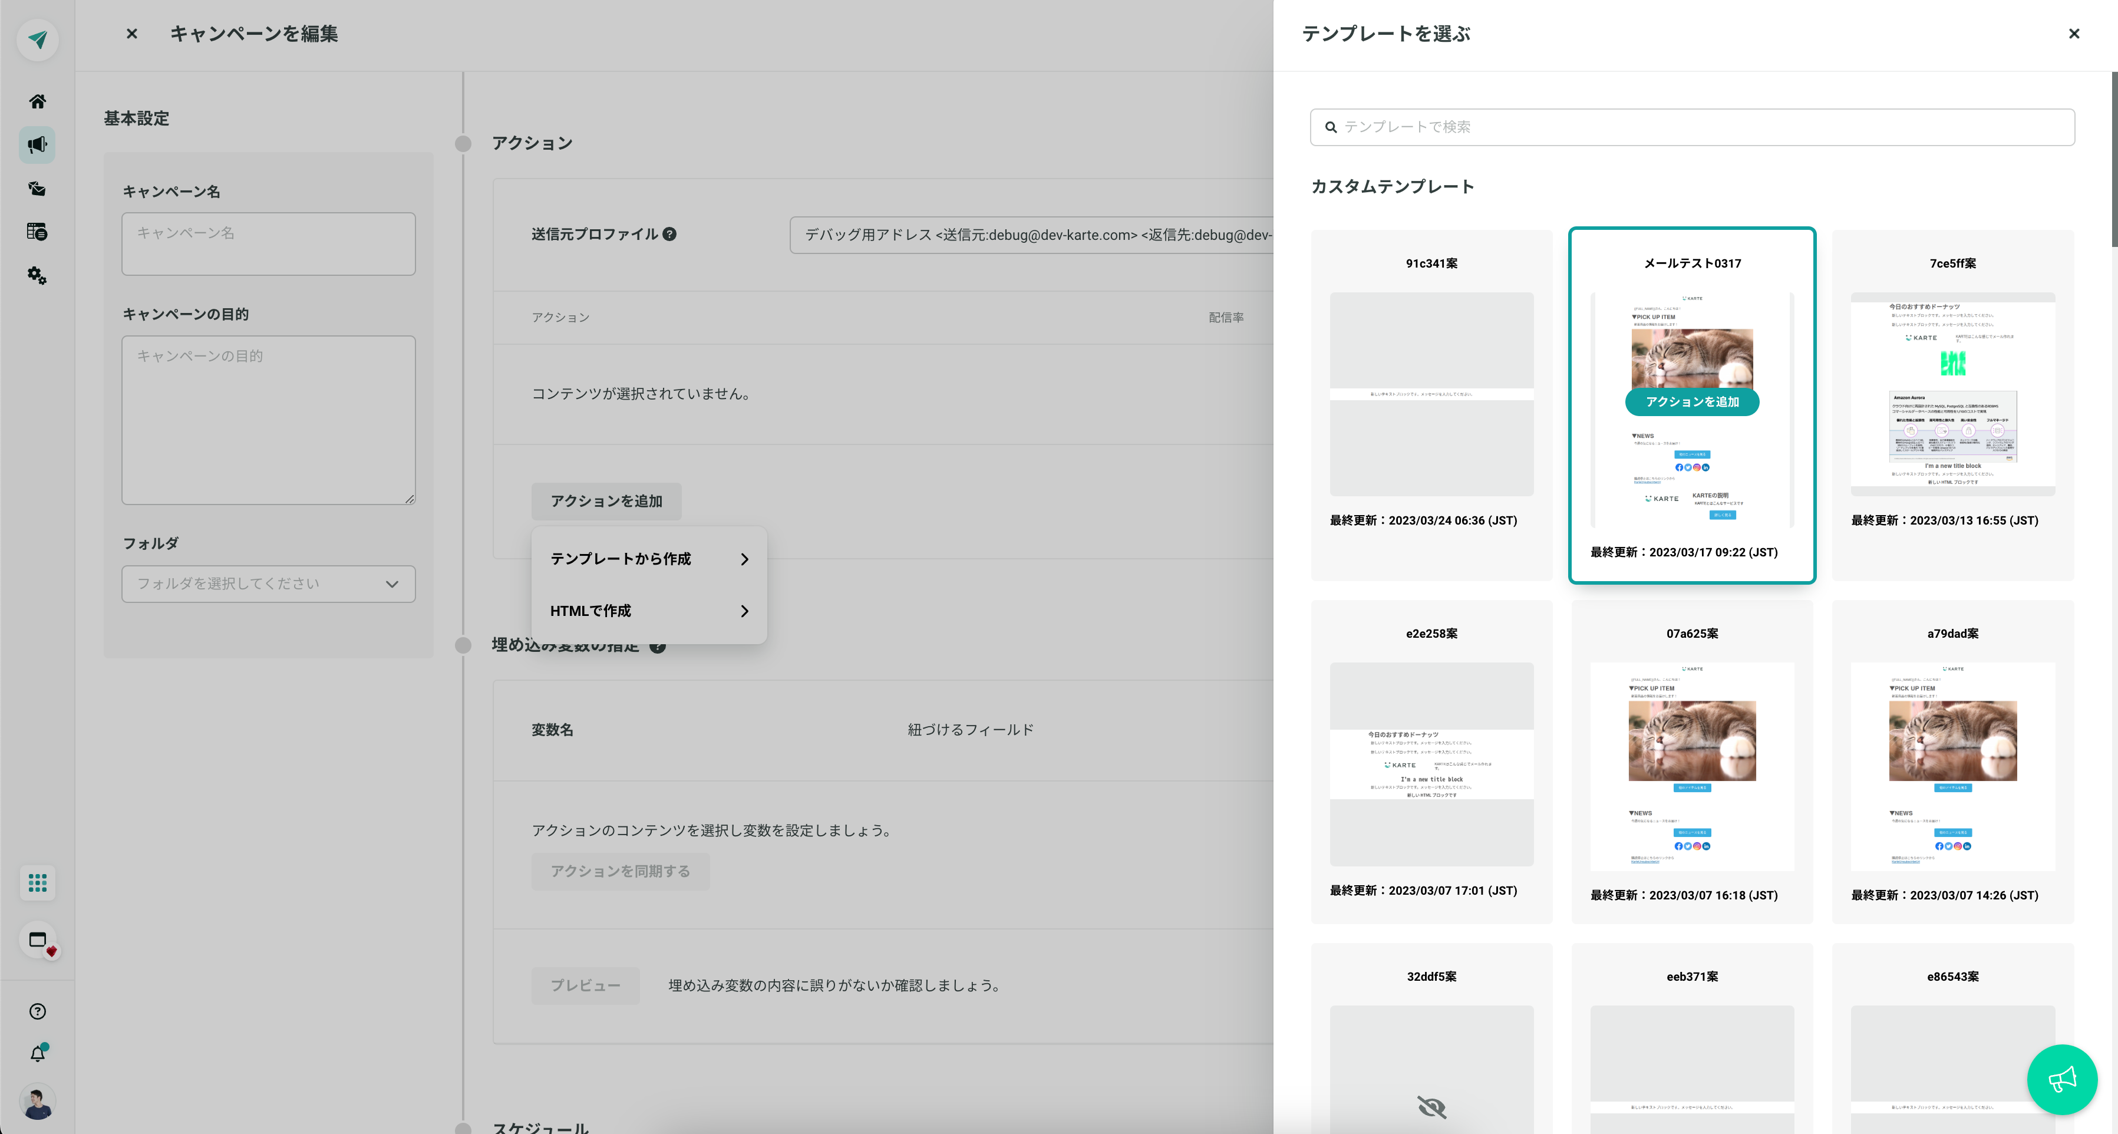Click the teal アクションを追加 button on template
Image resolution: width=2118 pixels, height=1134 pixels.
pyautogui.click(x=1692, y=402)
